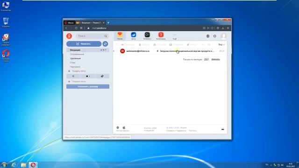Open the Календарь service icon
This screenshot has height=168, width=299.
click(x=161, y=36)
